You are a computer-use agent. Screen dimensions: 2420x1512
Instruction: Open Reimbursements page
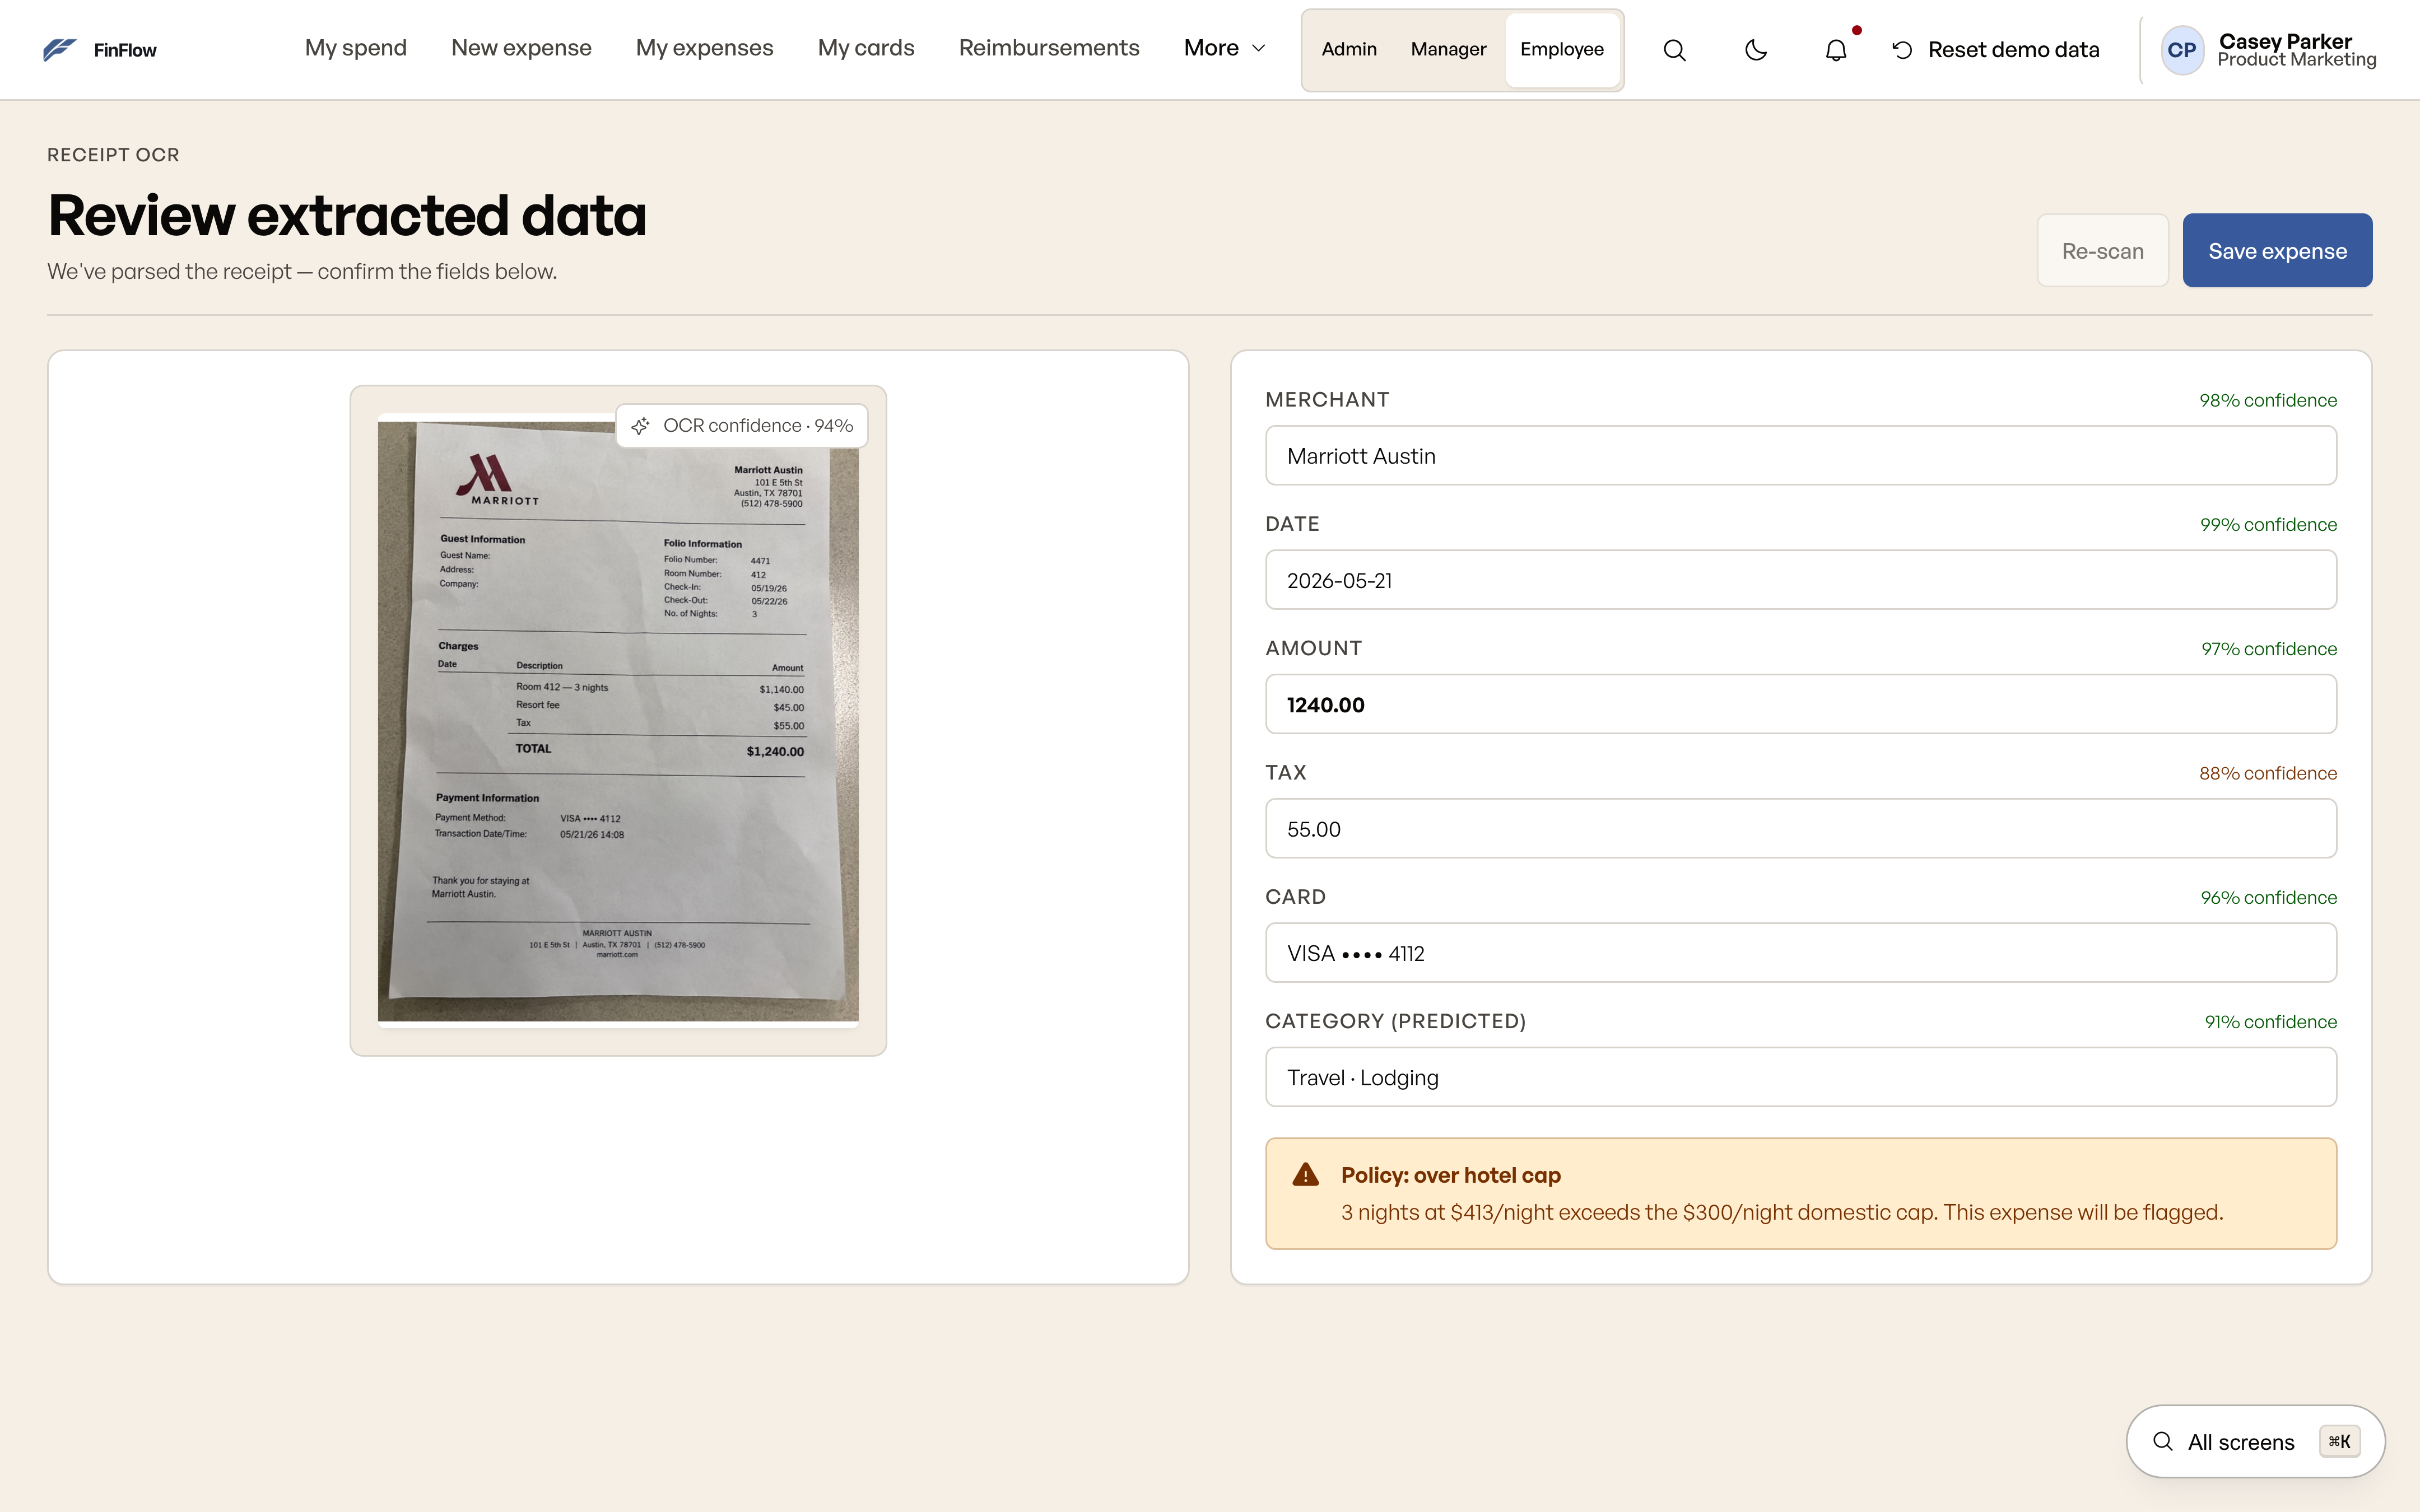[1049, 48]
